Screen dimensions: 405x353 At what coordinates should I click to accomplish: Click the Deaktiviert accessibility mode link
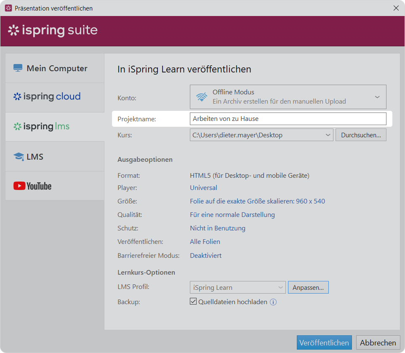tap(205, 255)
